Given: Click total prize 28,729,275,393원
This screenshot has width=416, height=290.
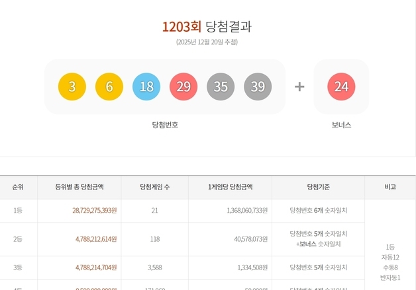Looking at the screenshot, I should click(x=95, y=211).
